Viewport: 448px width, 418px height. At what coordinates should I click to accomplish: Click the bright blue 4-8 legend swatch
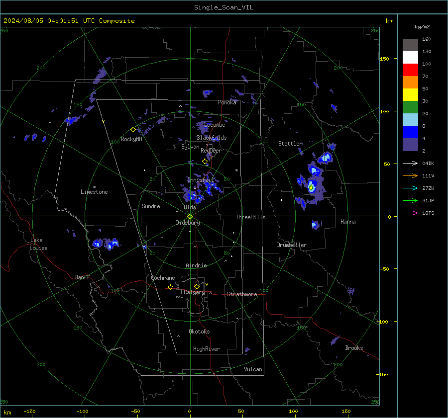click(410, 132)
